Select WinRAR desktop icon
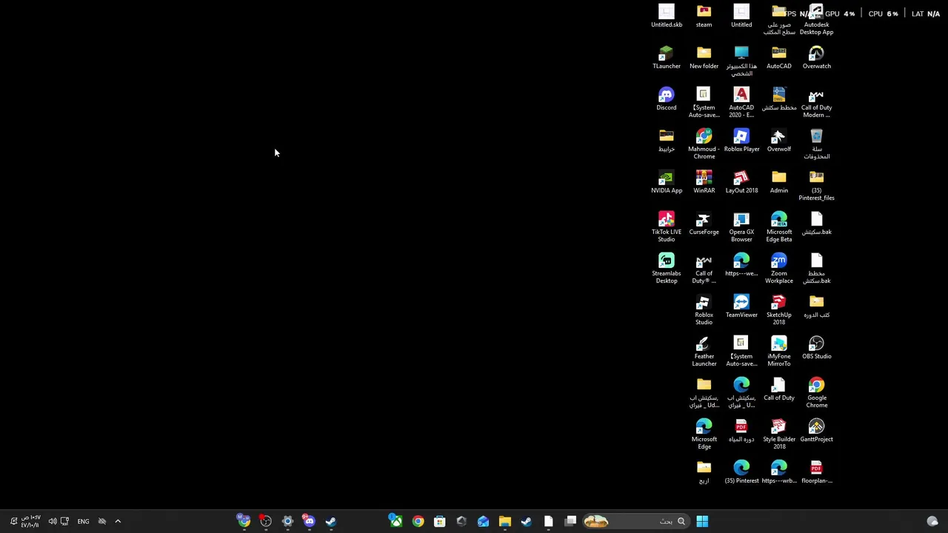Image resolution: width=948 pixels, height=533 pixels. [704, 182]
